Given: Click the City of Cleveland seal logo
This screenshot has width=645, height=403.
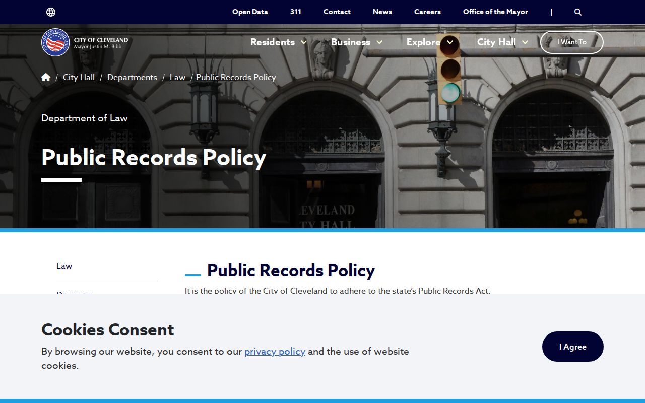Looking at the screenshot, I should tap(55, 42).
